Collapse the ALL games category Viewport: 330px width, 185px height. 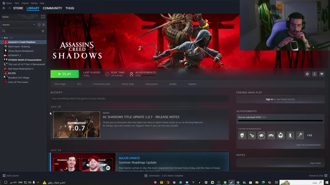click(2, 38)
